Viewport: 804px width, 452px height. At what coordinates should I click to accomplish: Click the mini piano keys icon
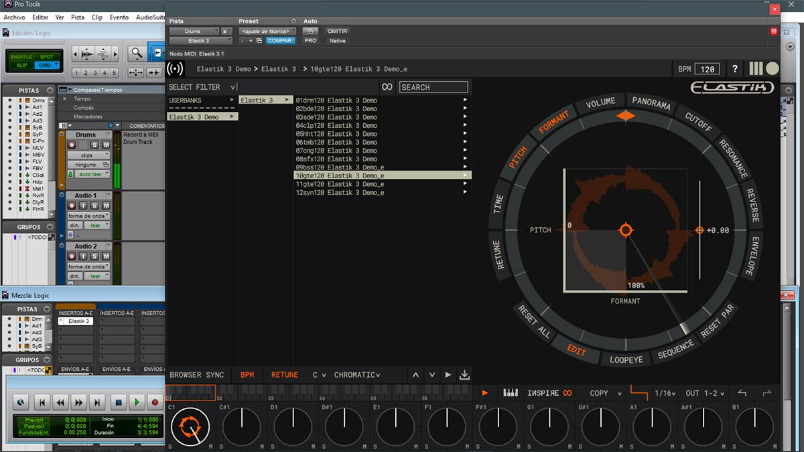point(511,393)
